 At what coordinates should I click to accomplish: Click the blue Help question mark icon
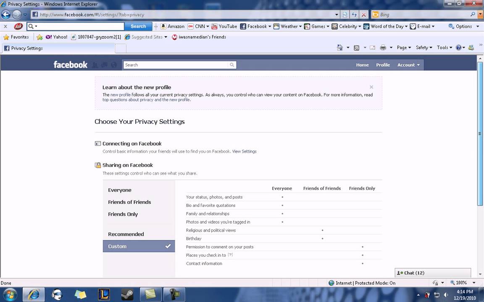[458, 47]
